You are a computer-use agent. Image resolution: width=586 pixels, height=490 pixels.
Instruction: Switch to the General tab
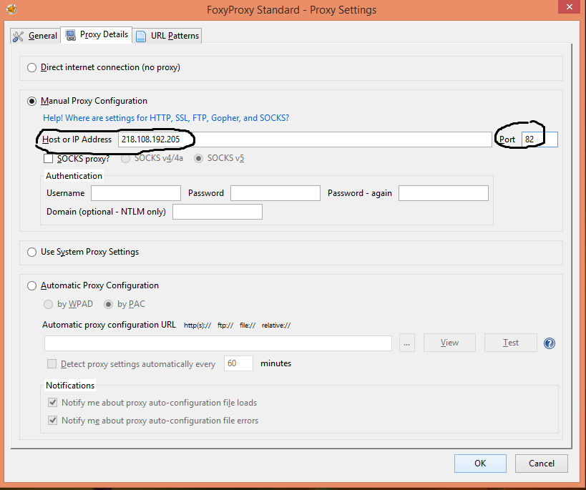pyautogui.click(x=36, y=36)
